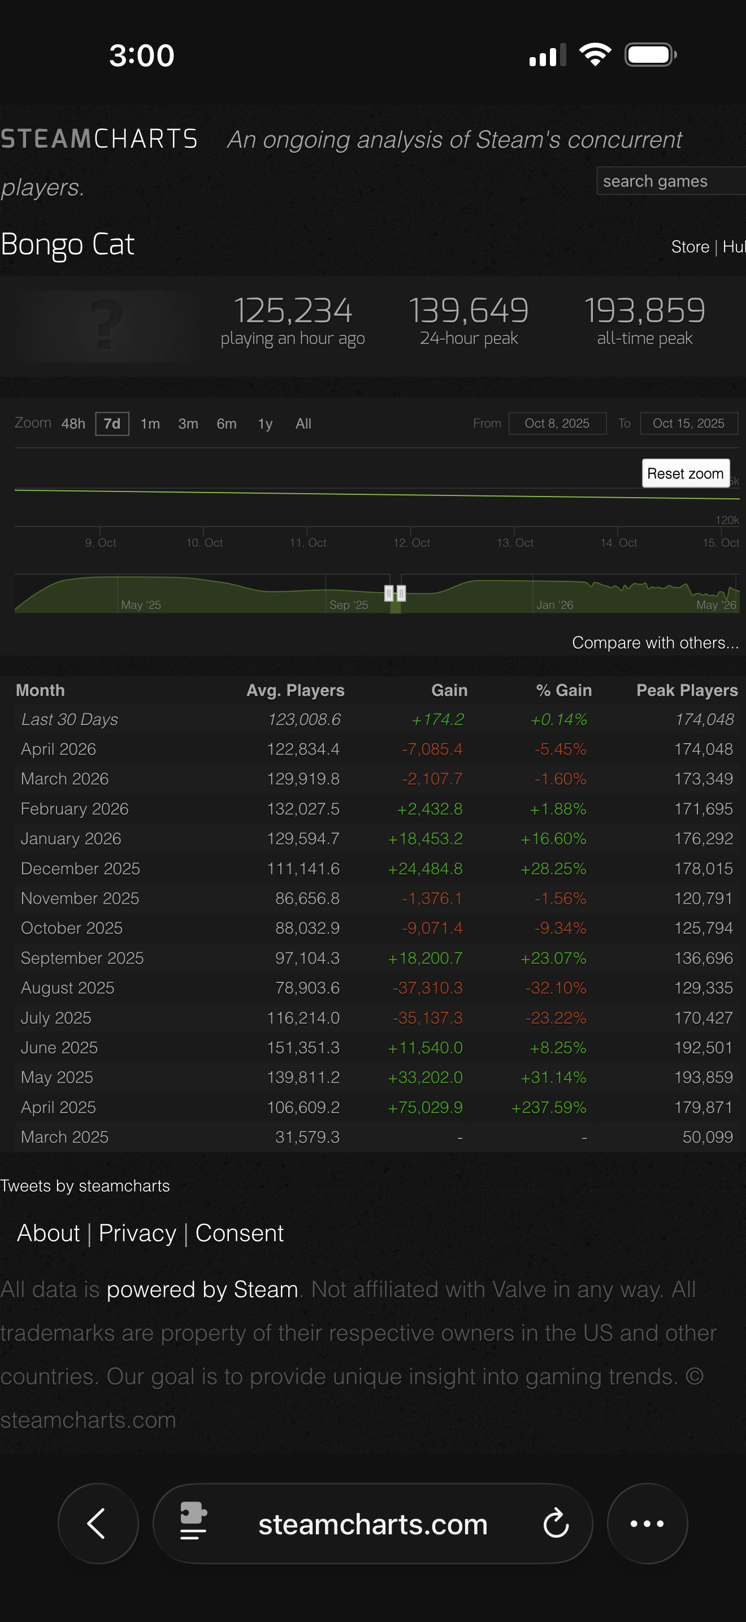The image size is (746, 1622).
Task: Tap the Wi-Fi status icon
Action: [595, 55]
